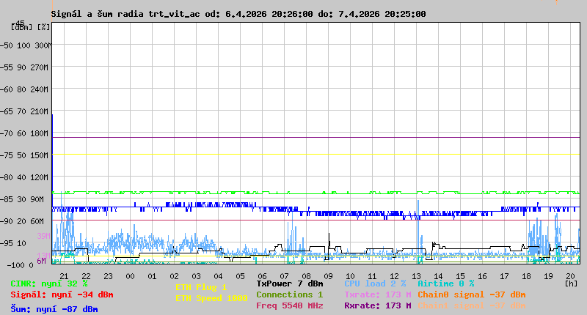587x315 pixels.
Task: Click the Freq 5540 MHz label
Action: pos(289,305)
